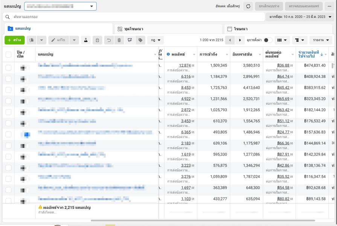The image size is (337, 226).
Task: Click the clipboard paste icon
Action: click(x=97, y=40)
